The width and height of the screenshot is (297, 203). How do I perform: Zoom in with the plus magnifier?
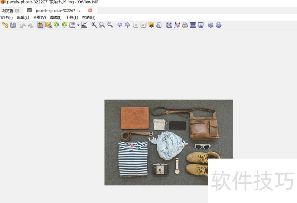point(94,25)
